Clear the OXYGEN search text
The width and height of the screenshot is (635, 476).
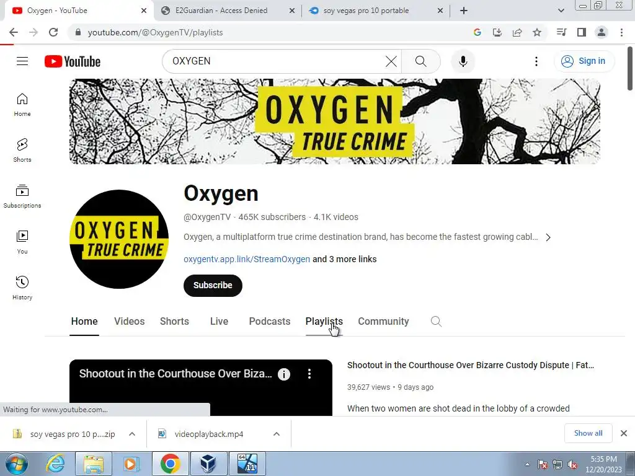[x=391, y=61]
